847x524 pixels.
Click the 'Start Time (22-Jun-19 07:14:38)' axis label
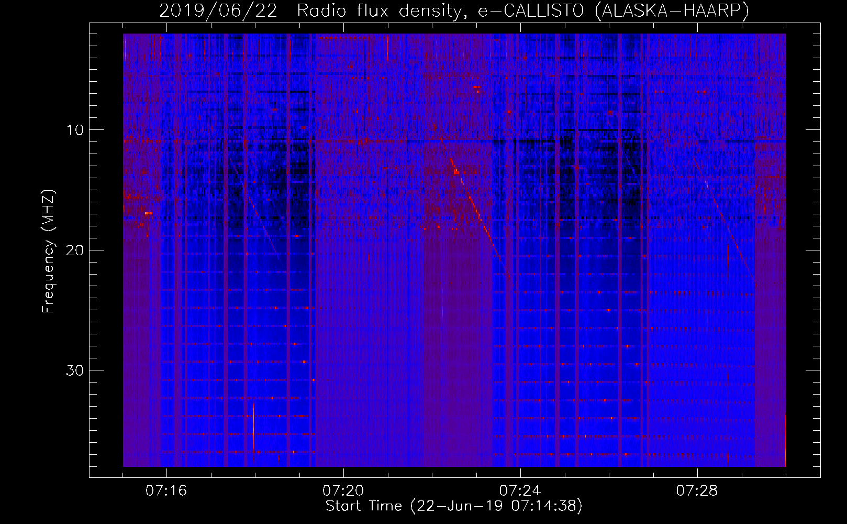pyautogui.click(x=454, y=506)
